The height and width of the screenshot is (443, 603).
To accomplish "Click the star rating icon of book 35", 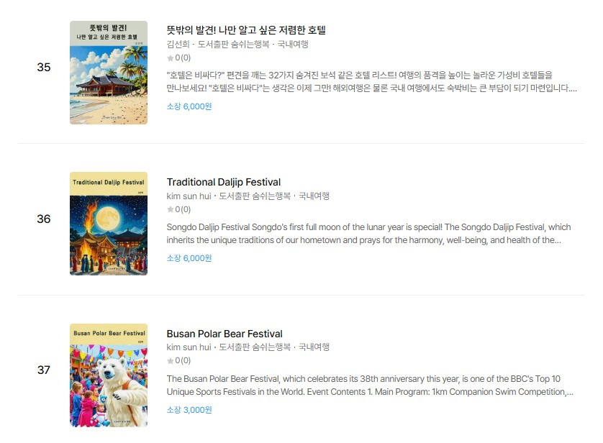I will pos(171,58).
